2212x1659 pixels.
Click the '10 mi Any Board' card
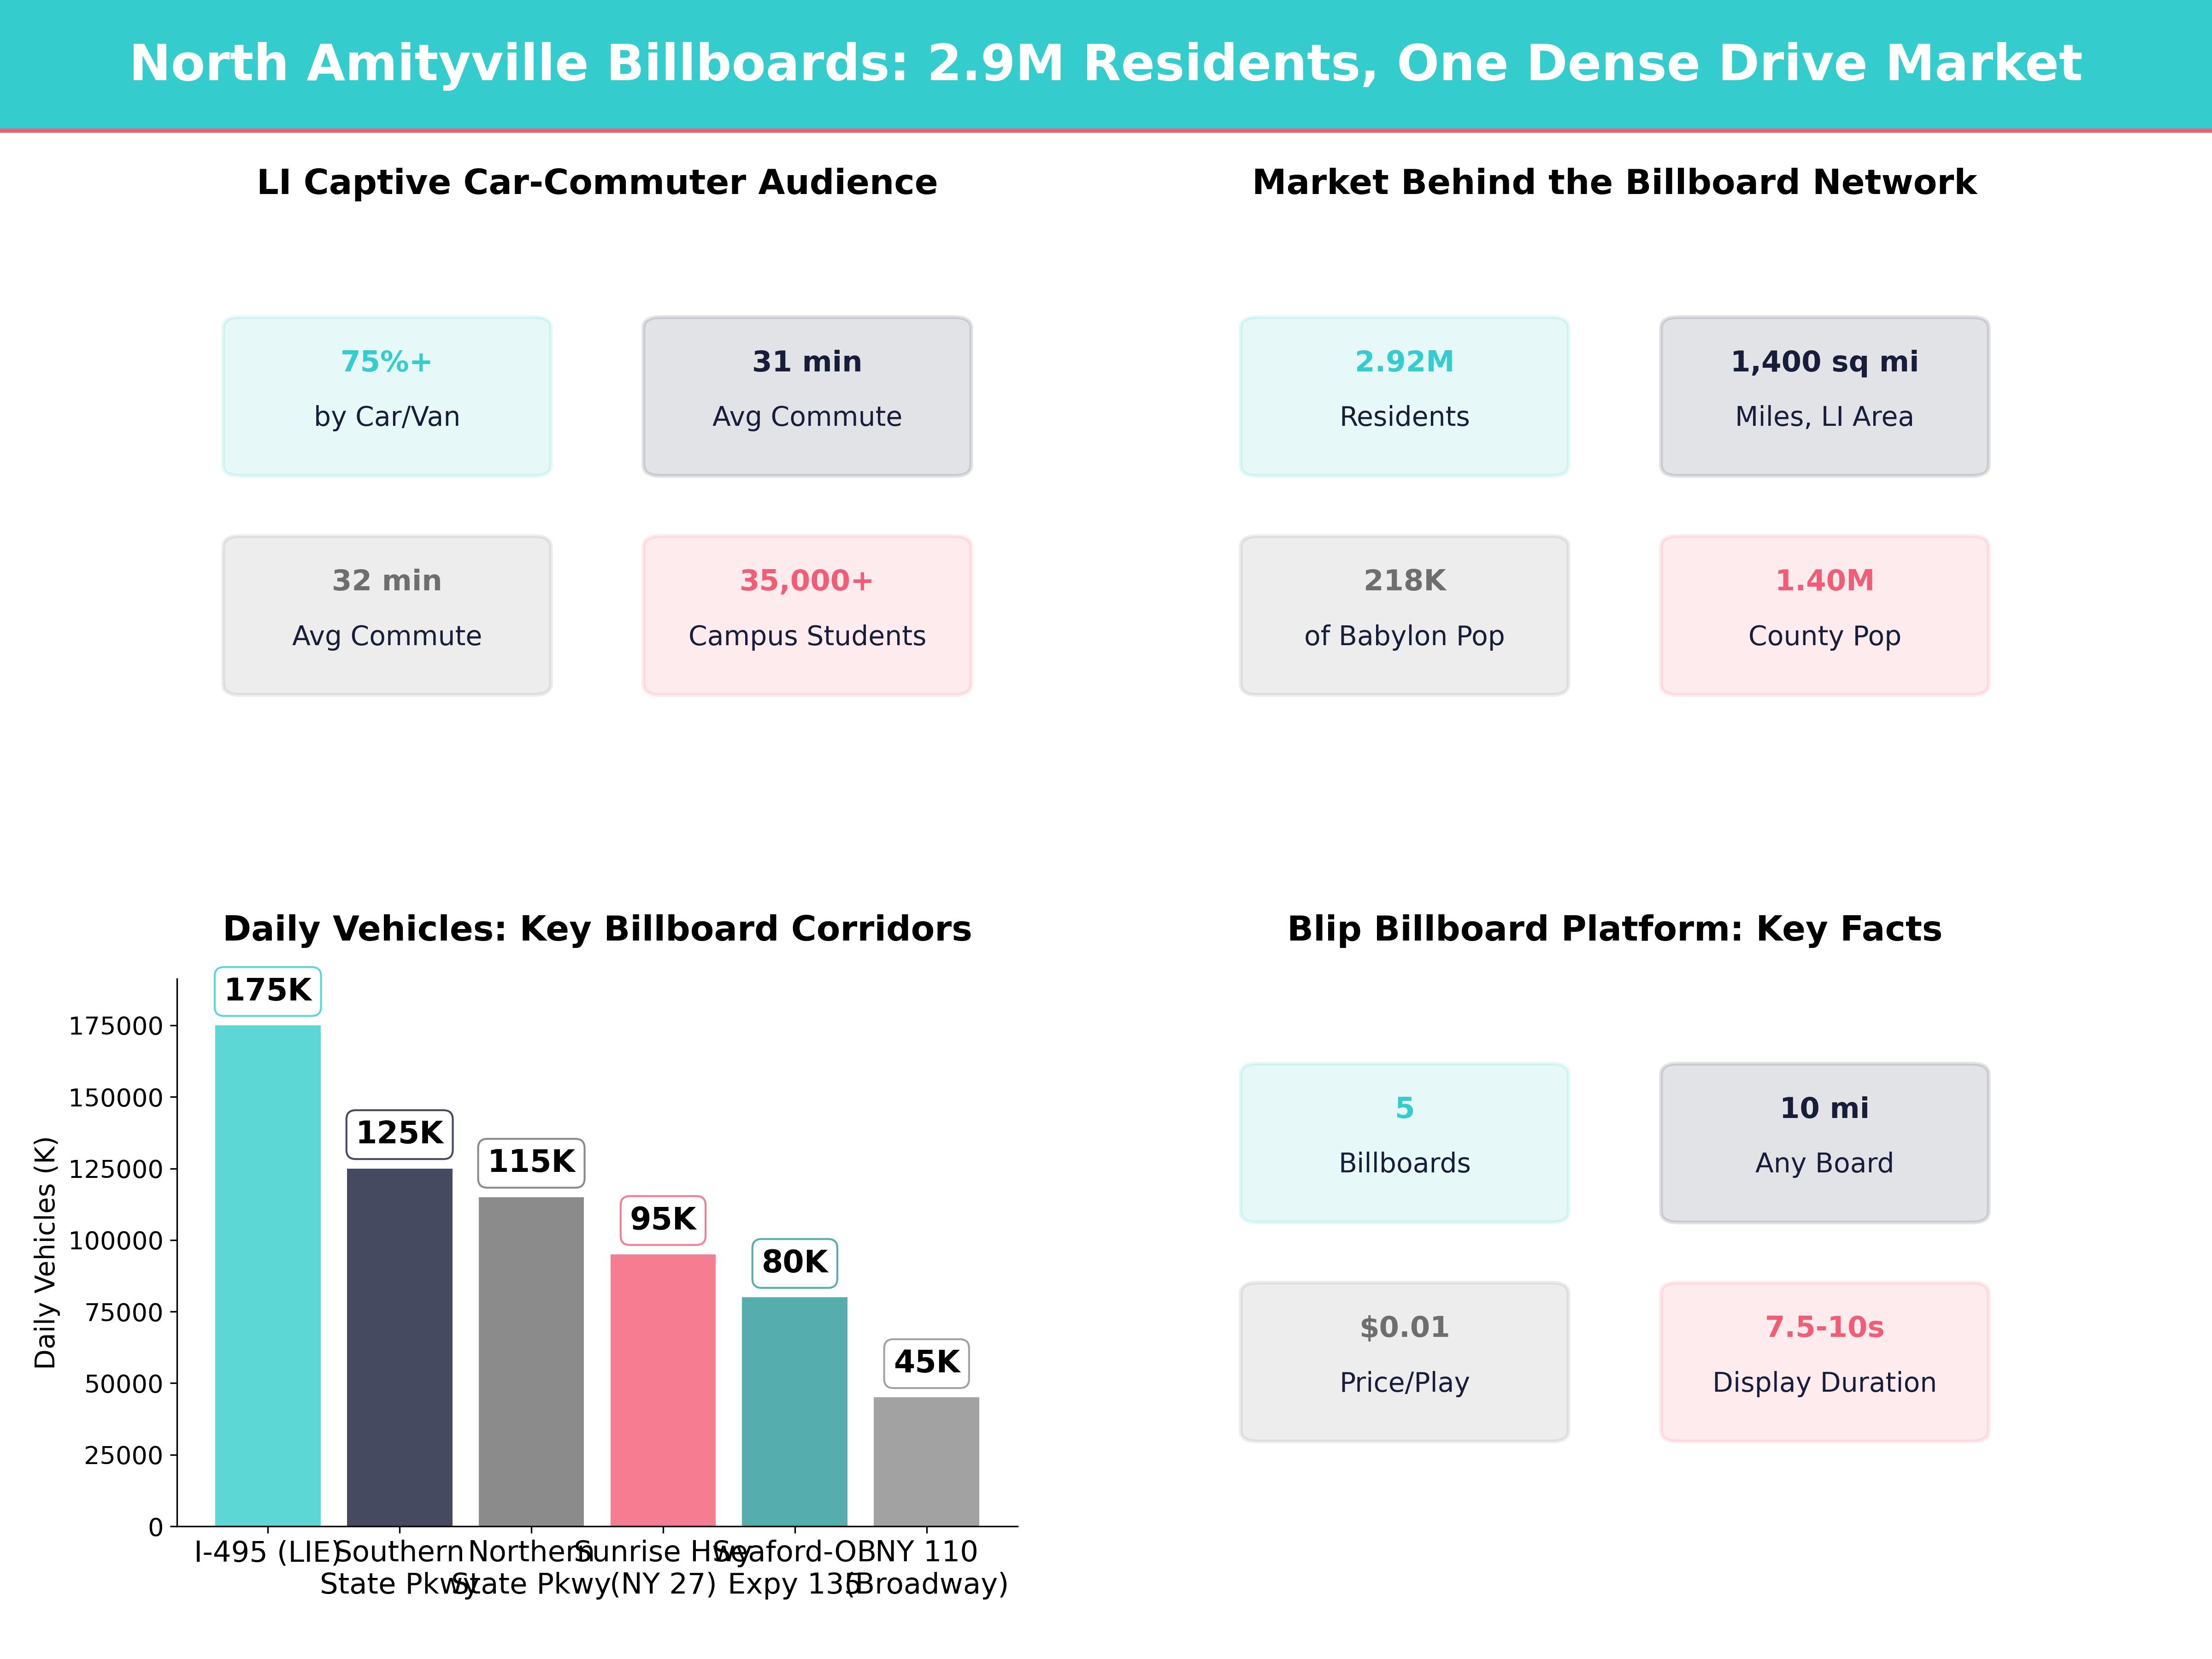click(1824, 1143)
